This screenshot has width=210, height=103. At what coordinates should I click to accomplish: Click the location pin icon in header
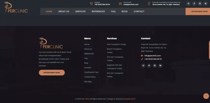[x=149, y=3]
